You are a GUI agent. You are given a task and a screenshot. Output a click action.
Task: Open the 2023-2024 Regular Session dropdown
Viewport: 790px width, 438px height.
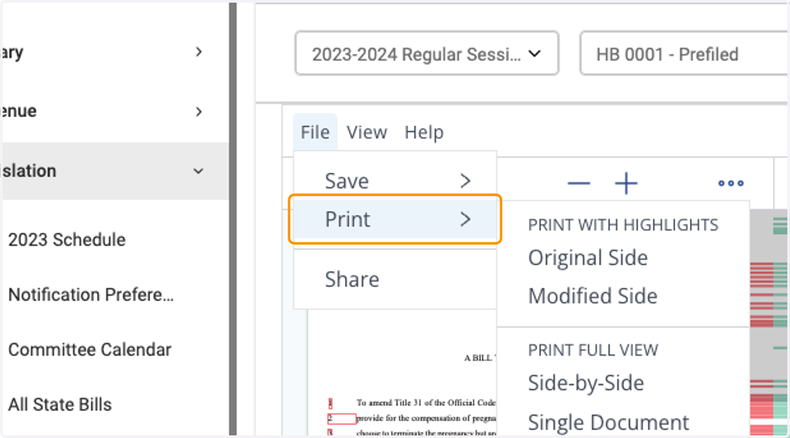pos(427,53)
